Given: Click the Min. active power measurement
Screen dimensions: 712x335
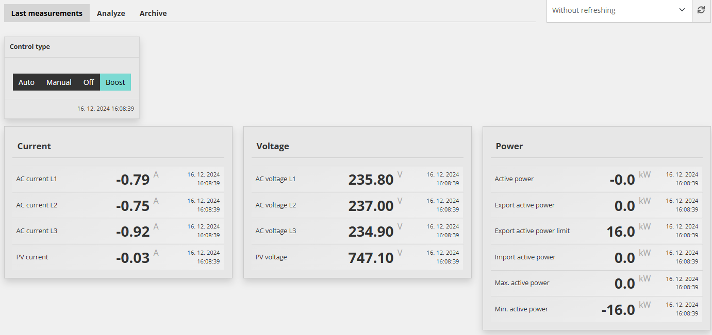Looking at the screenshot, I should (597, 309).
